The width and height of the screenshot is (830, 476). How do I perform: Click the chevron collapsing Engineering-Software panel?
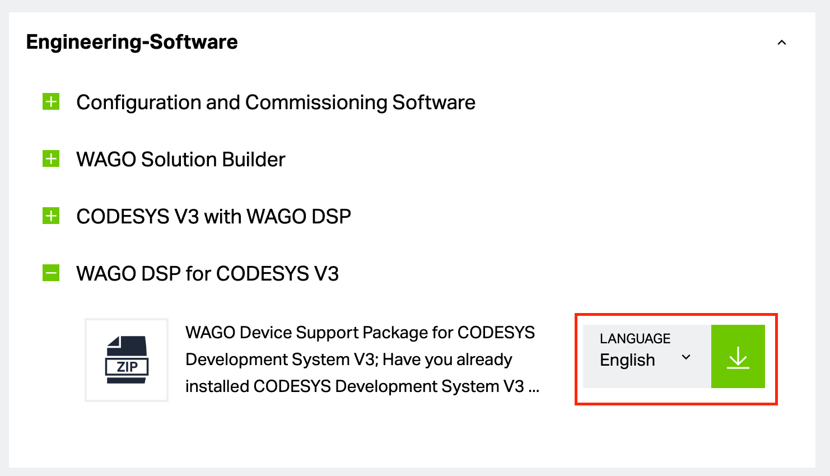point(782,42)
